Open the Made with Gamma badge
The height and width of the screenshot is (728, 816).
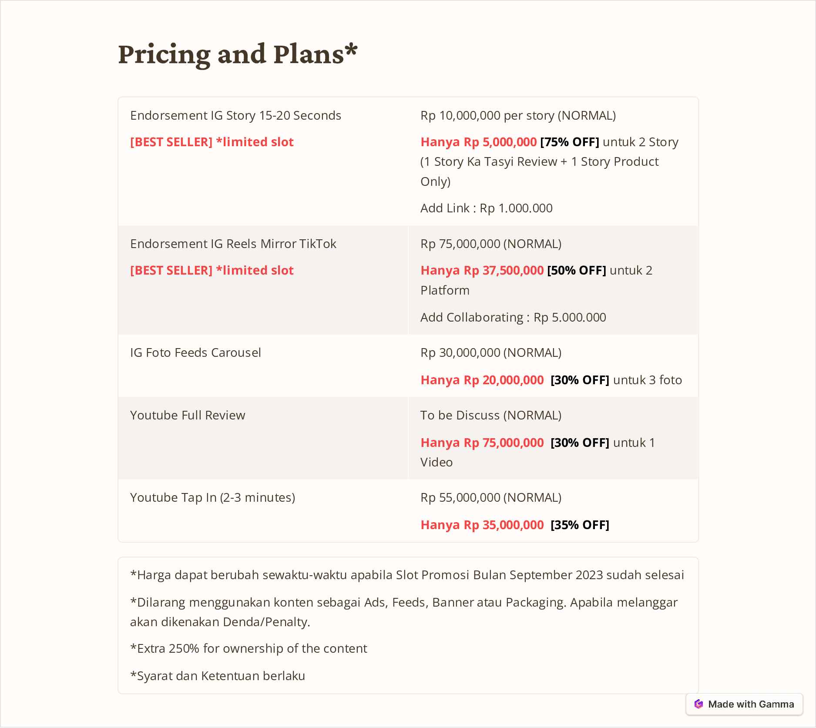[744, 704]
